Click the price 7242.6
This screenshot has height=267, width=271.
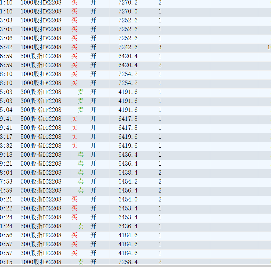click(128, 47)
